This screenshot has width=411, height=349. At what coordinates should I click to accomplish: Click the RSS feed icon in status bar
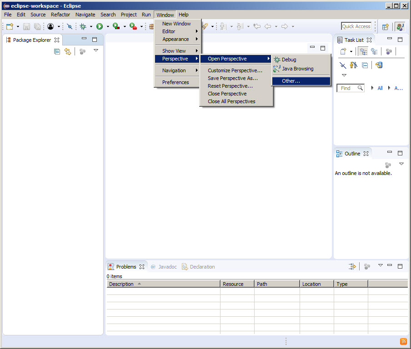[x=403, y=341]
